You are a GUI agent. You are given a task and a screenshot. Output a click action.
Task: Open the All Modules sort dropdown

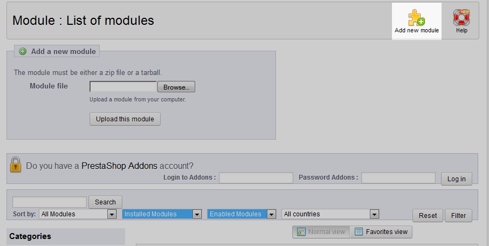(78, 214)
